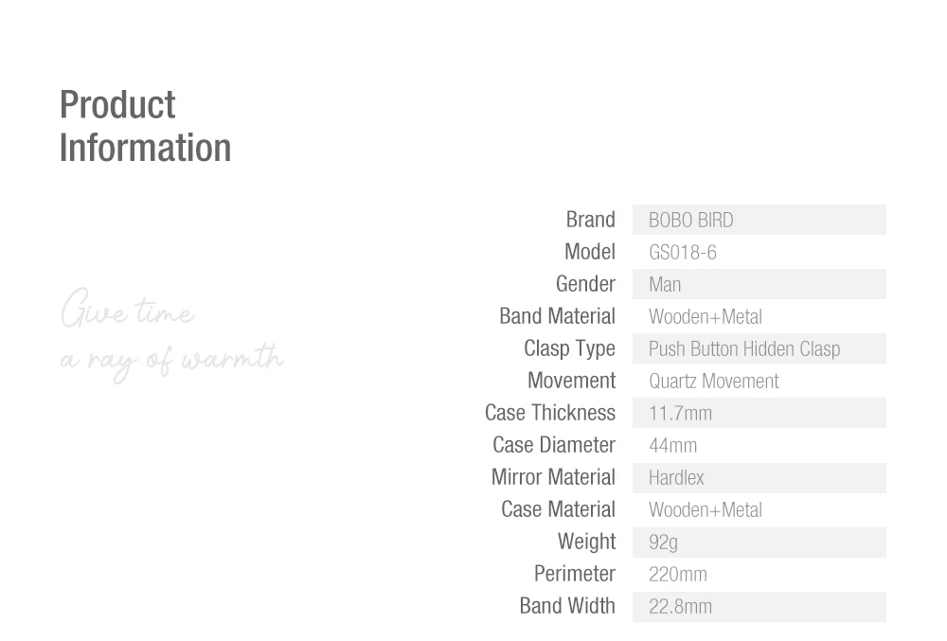This screenshot has height=641, width=947.
Task: Select the Man gender value
Action: tap(665, 284)
